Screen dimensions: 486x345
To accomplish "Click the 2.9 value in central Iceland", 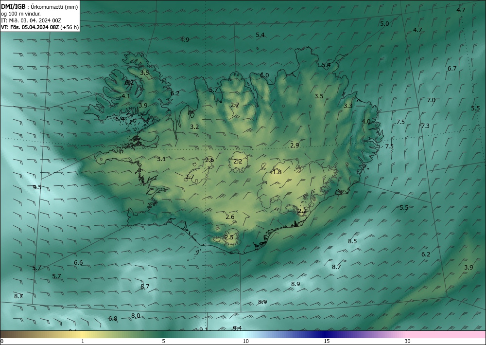I will tap(295, 145).
